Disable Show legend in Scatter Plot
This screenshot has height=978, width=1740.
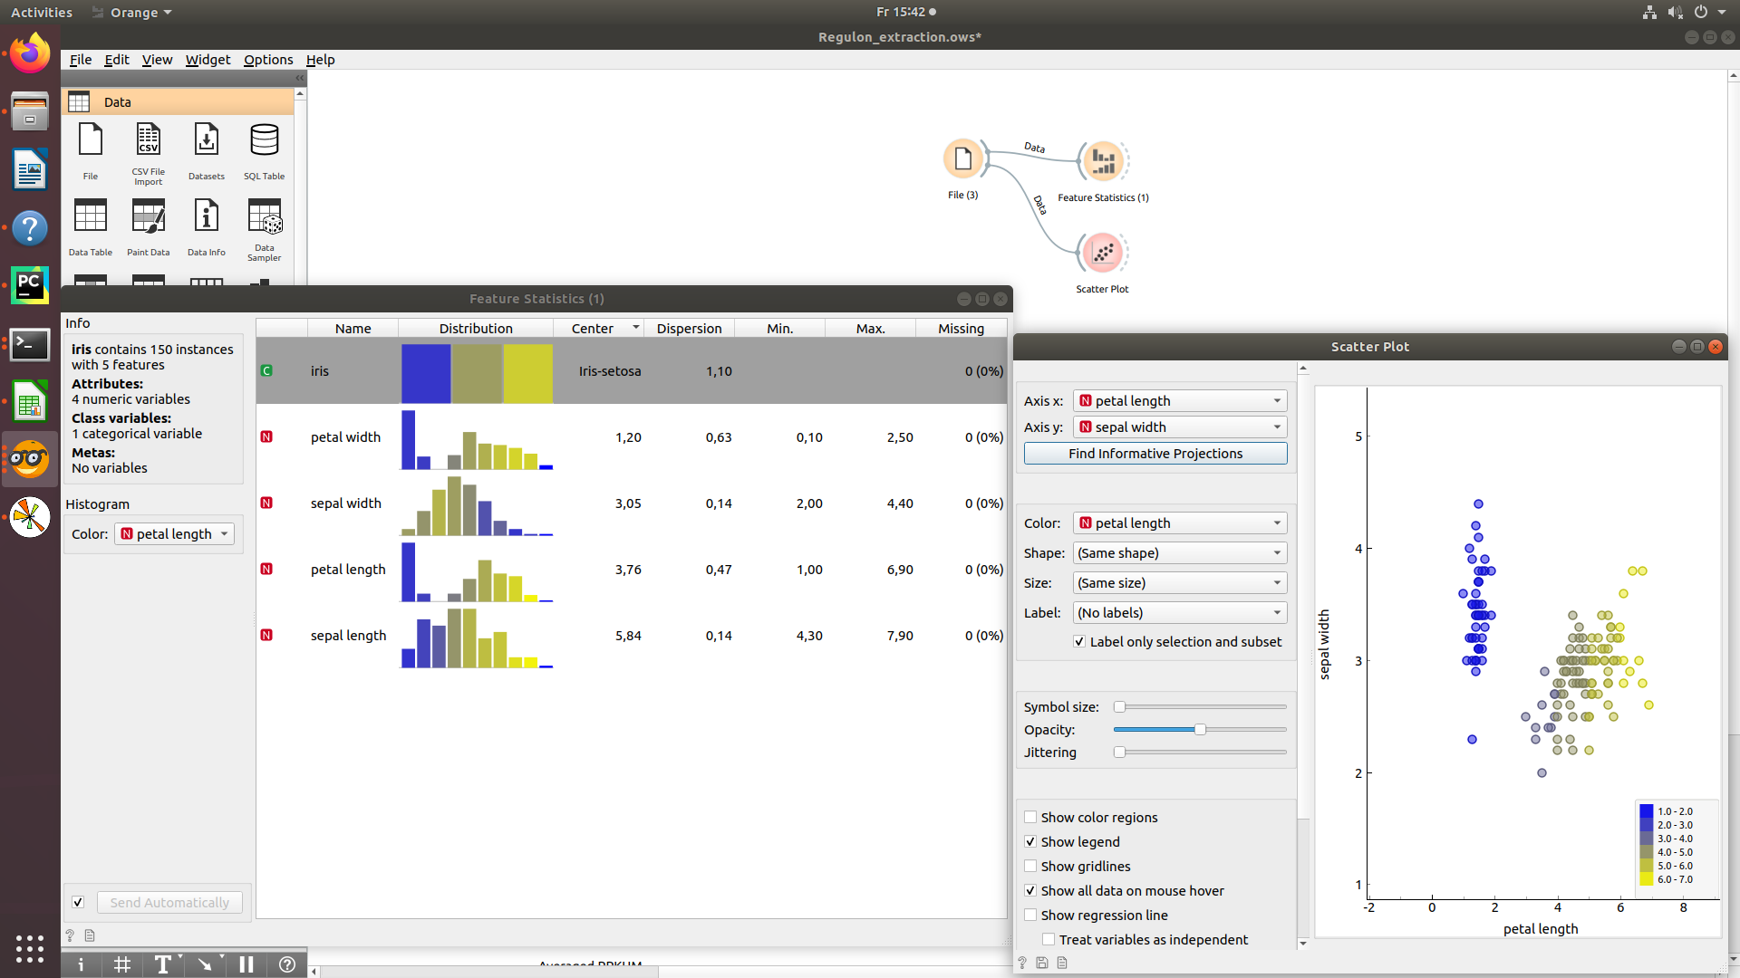coord(1030,841)
